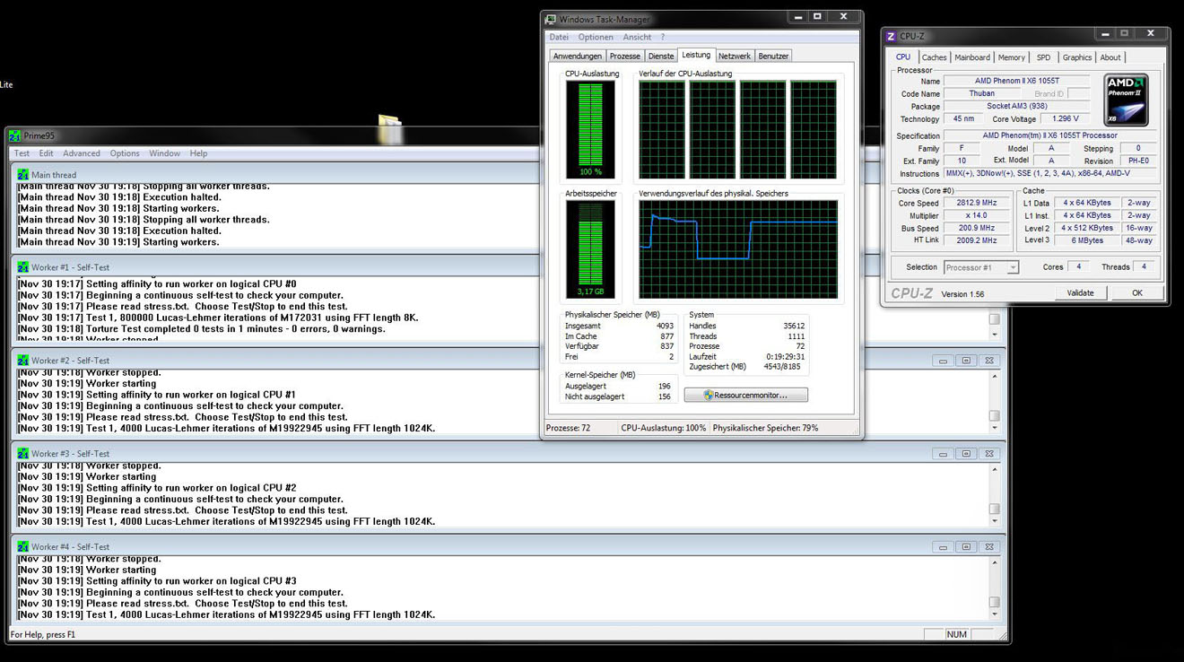Switch to the SPD tab in CPU-Z
Viewport: 1184px width, 662px height.
point(1043,57)
